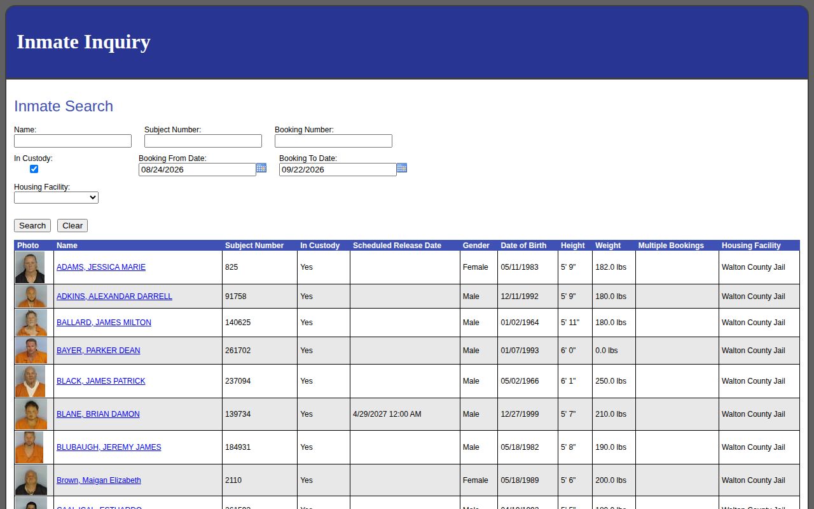Image resolution: width=814 pixels, height=509 pixels.
Task: Click James Ballard's mugshot photo
Action: 31,323
